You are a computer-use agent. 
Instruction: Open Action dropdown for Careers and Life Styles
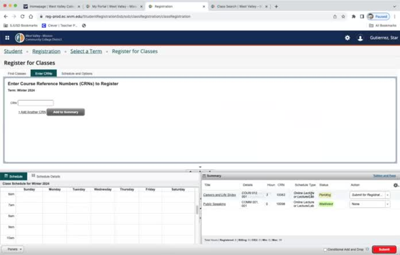370,195
